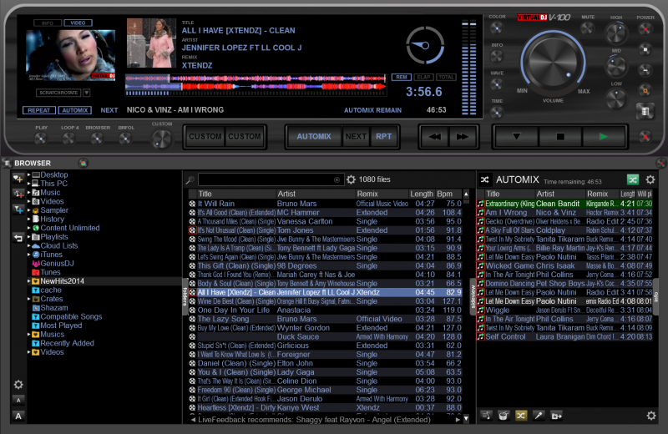Image resolution: width=668 pixels, height=434 pixels.
Task: Add filter folder with blue plus icon
Action: pyautogui.click(x=18, y=209)
